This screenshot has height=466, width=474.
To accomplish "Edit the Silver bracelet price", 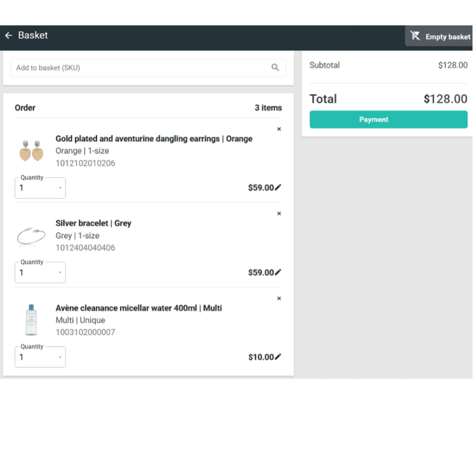I will click(278, 272).
